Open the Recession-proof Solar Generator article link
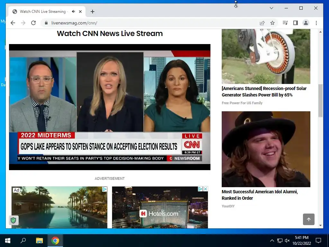 click(x=264, y=92)
